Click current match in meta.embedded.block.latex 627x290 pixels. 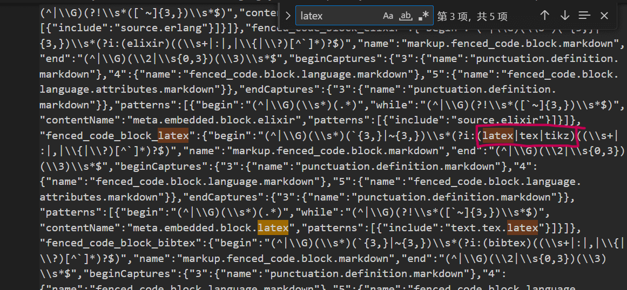(273, 227)
